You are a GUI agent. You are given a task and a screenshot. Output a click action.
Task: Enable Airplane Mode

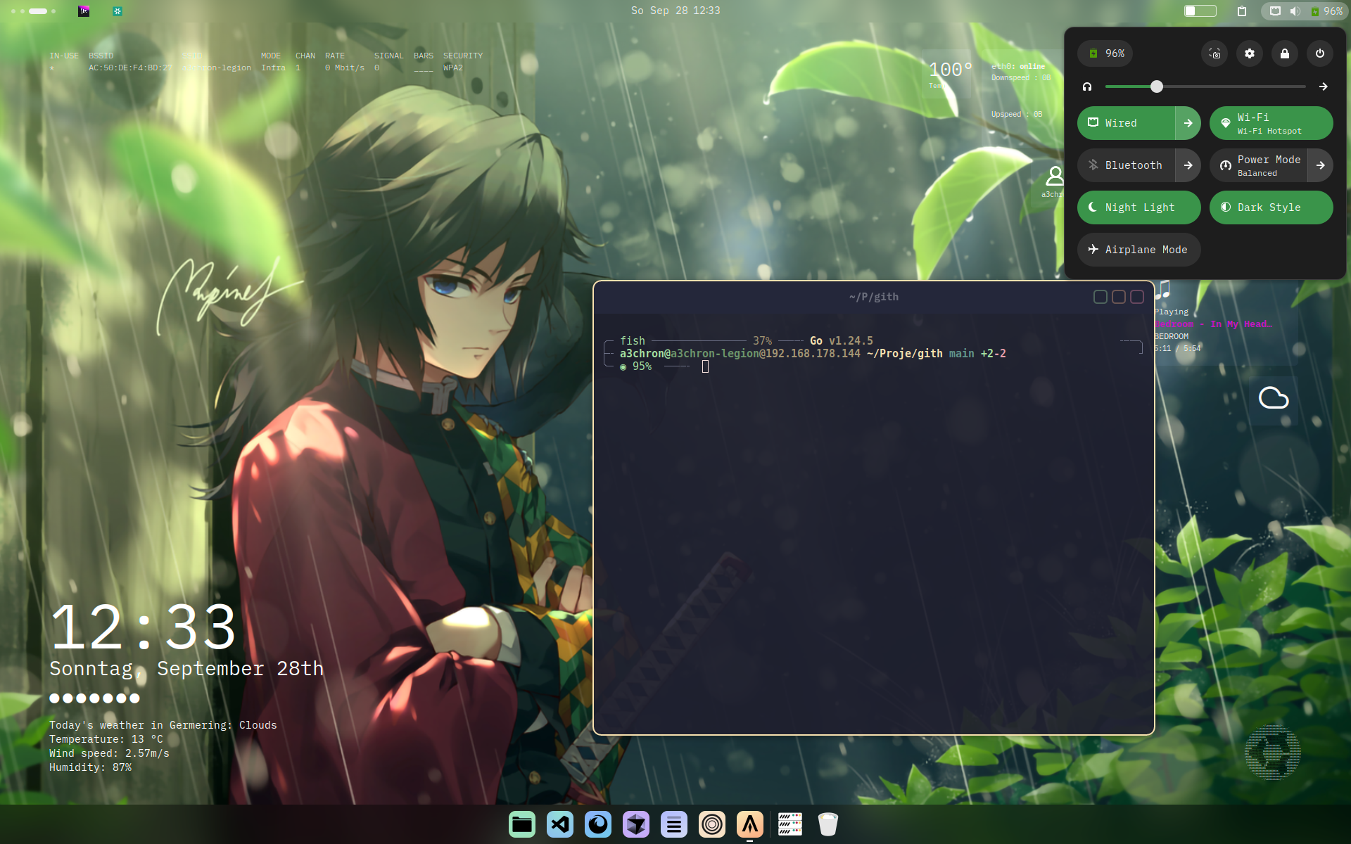coord(1138,250)
